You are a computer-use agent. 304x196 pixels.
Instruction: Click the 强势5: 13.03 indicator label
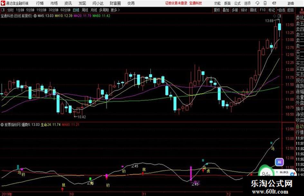(x=31, y=125)
